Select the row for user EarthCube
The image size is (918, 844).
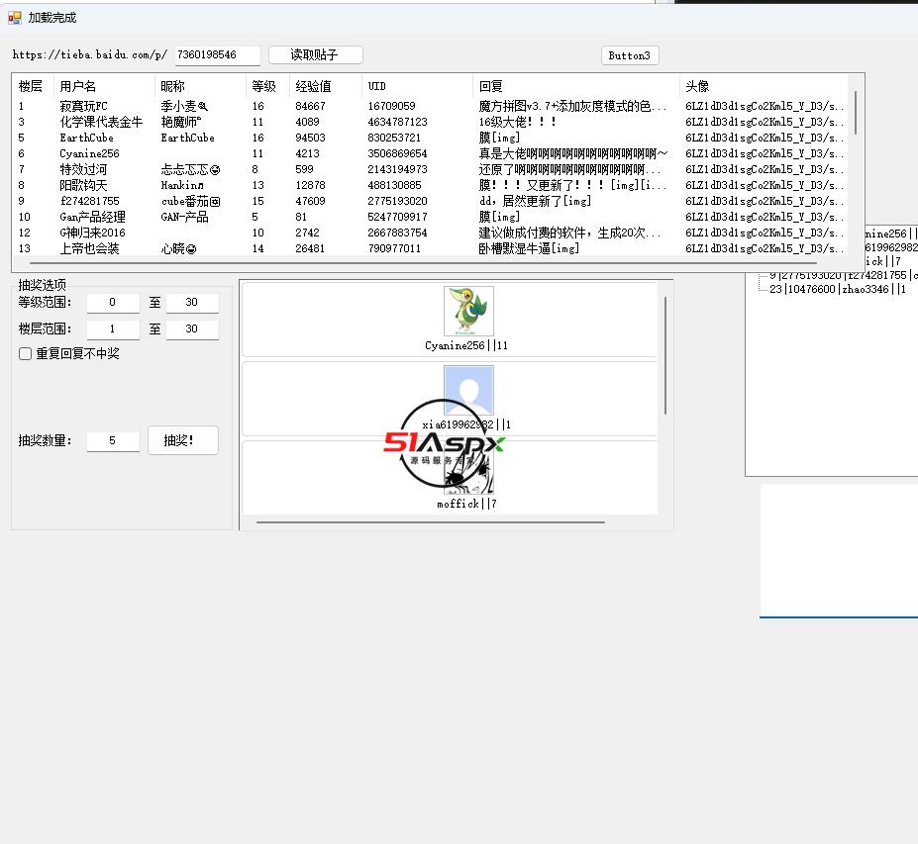click(87, 138)
